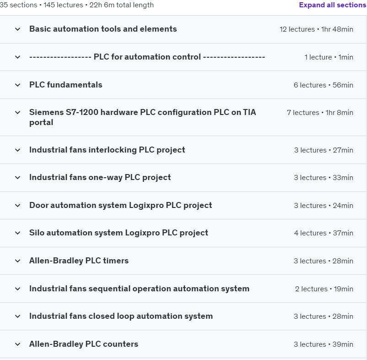Open chevron for Industrial fans closed loop section
Viewport: 367px width, 360px height.
tap(18, 316)
